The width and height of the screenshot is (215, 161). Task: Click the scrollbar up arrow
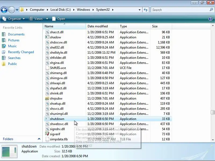point(213,25)
